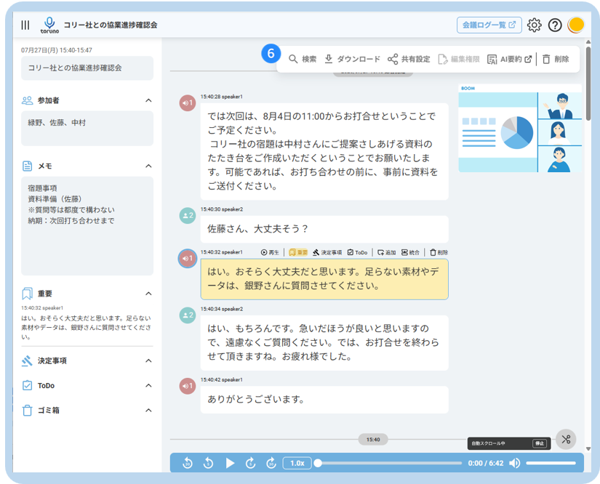600x484 pixels.
Task: Click 削除 in the top toolbar
Action: [556, 60]
